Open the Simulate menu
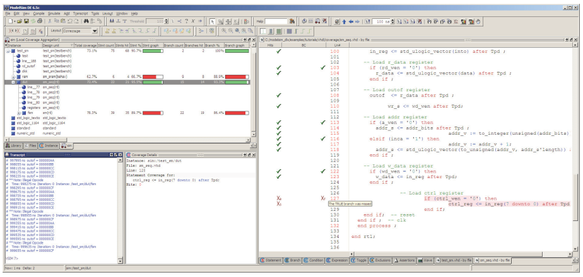This screenshot has width=583, height=277. click(x=53, y=13)
